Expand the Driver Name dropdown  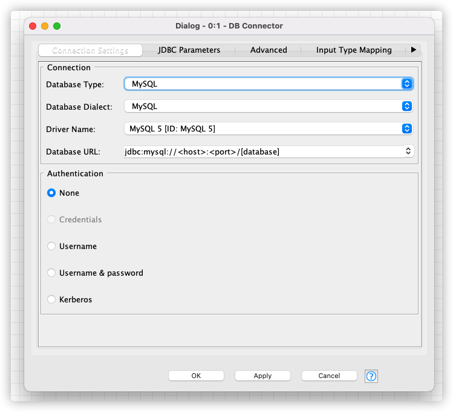269,128
